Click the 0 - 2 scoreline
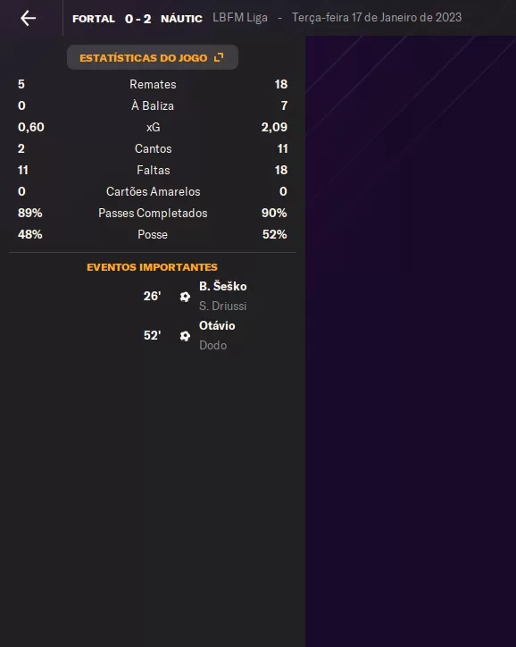Screen dimensions: 516x647 (138, 19)
